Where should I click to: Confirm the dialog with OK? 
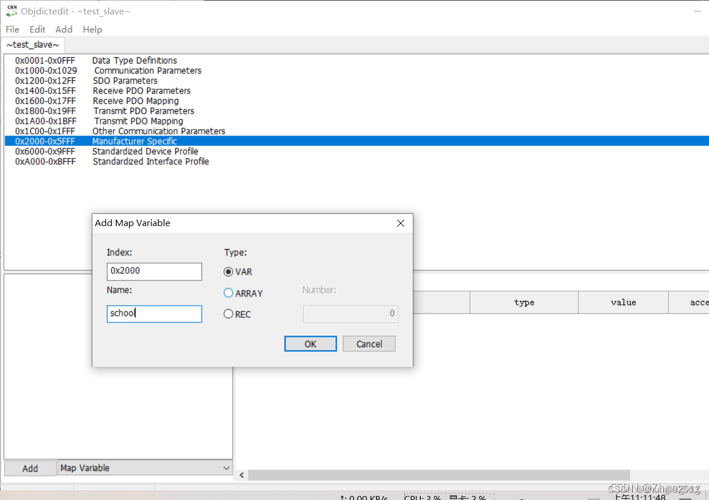pyautogui.click(x=311, y=344)
